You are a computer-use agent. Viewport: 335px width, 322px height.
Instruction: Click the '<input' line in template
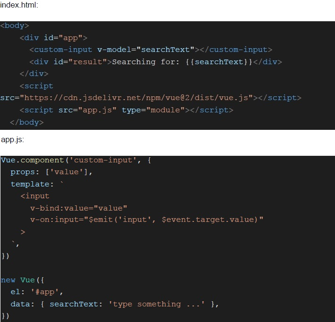[x=35, y=196]
